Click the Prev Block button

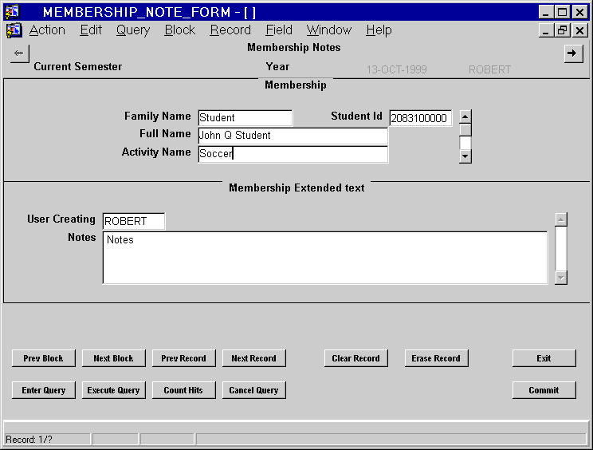coord(44,358)
